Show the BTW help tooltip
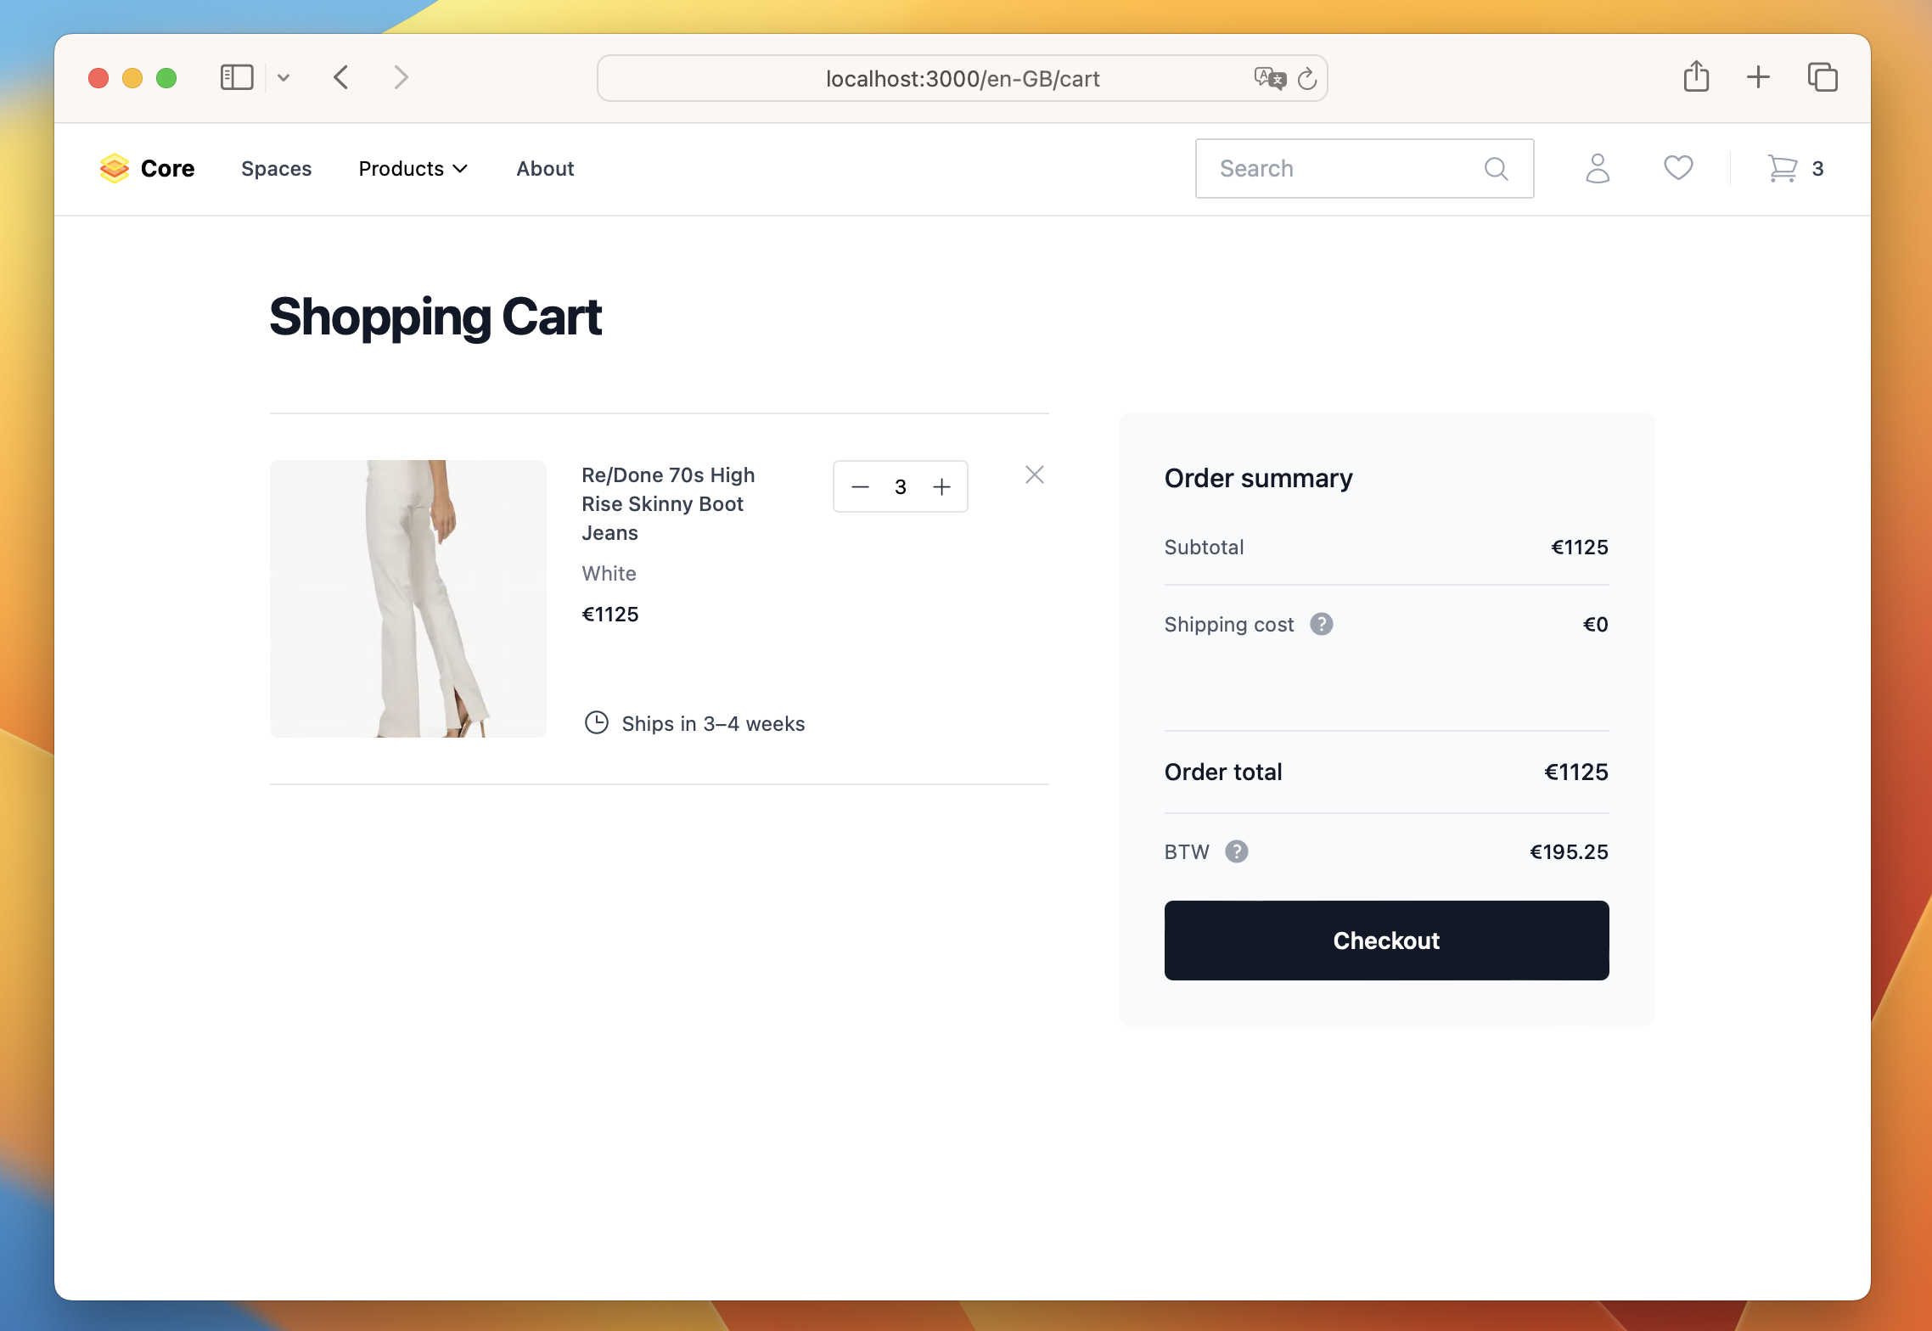This screenshot has height=1331, width=1932. (x=1236, y=851)
